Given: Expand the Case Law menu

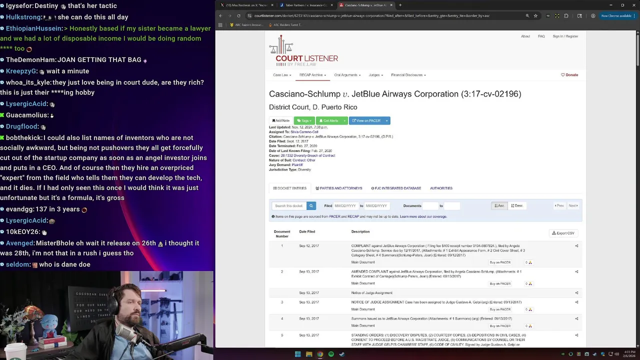Looking at the screenshot, I should point(282,75).
